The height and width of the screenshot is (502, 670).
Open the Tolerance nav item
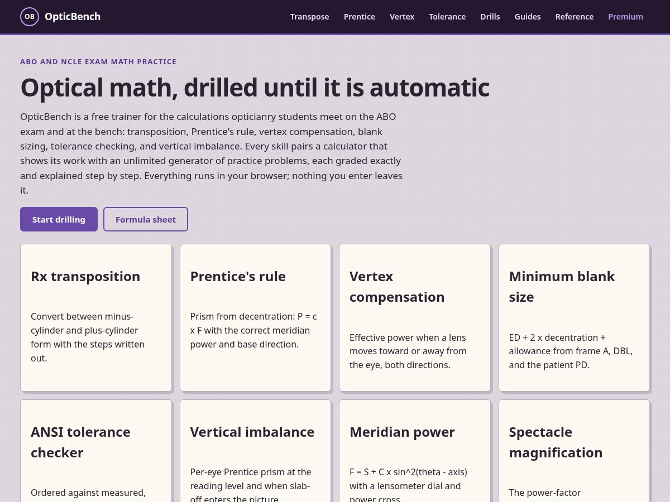point(447,17)
